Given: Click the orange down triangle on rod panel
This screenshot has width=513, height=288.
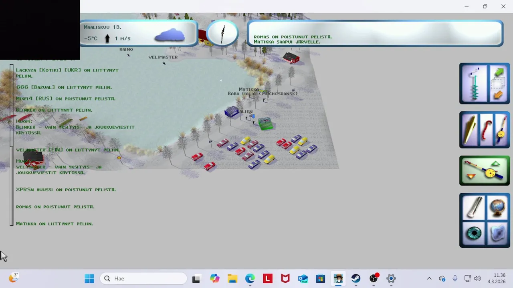Looking at the screenshot, I should tap(471, 176).
